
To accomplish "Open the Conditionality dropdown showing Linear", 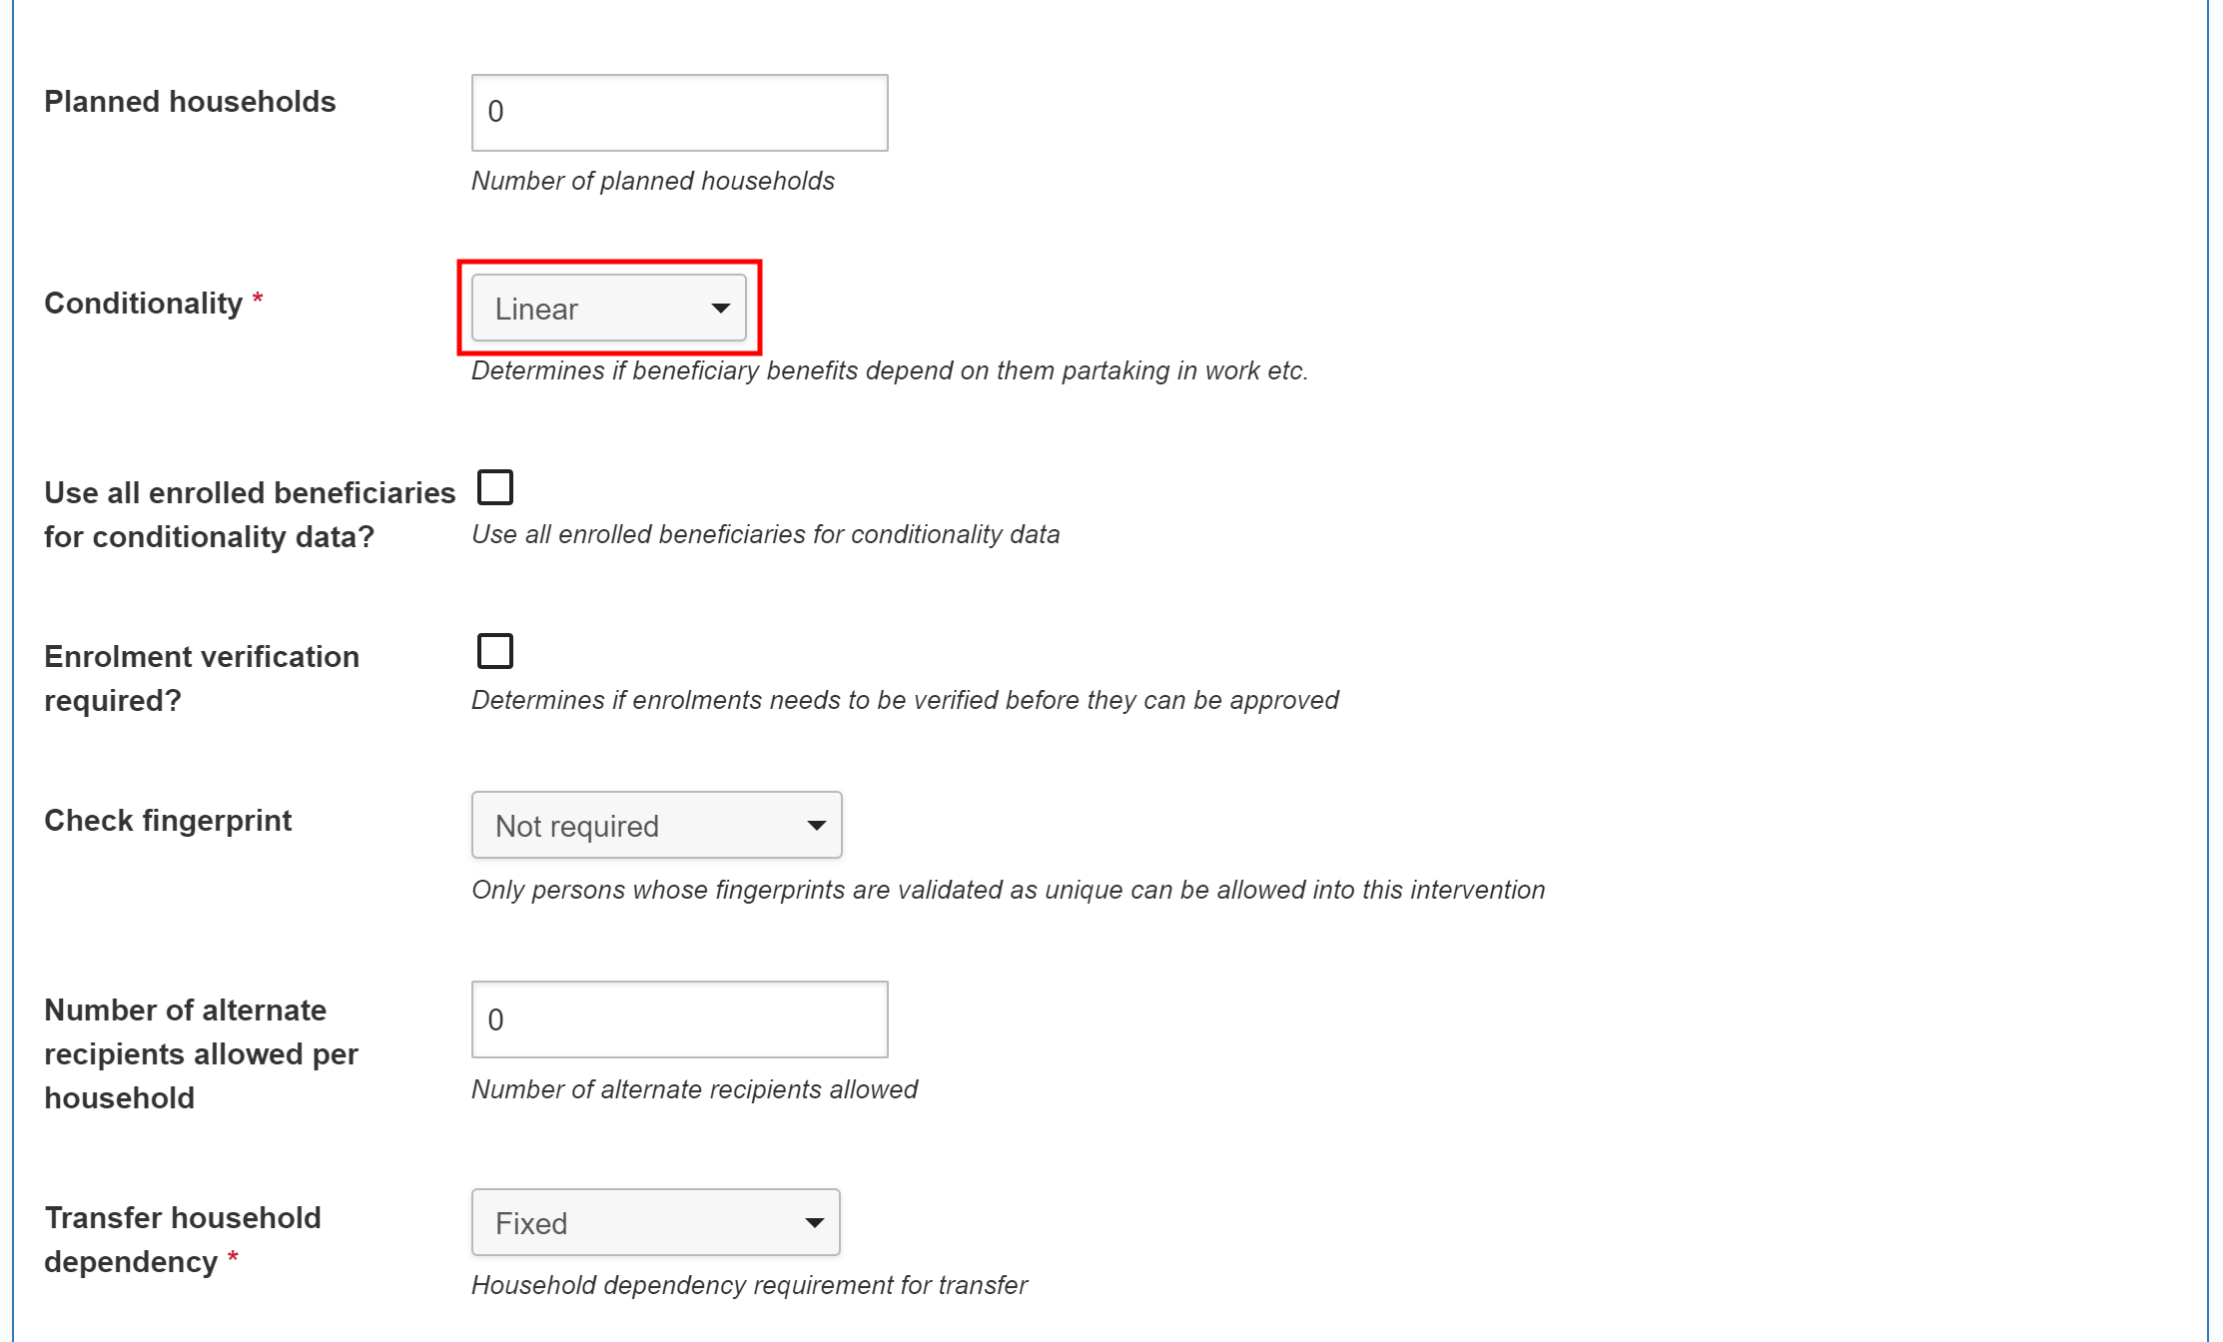I will [x=609, y=308].
